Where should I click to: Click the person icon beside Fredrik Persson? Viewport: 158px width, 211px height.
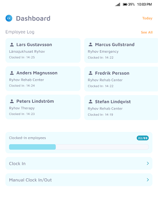(x=91, y=73)
